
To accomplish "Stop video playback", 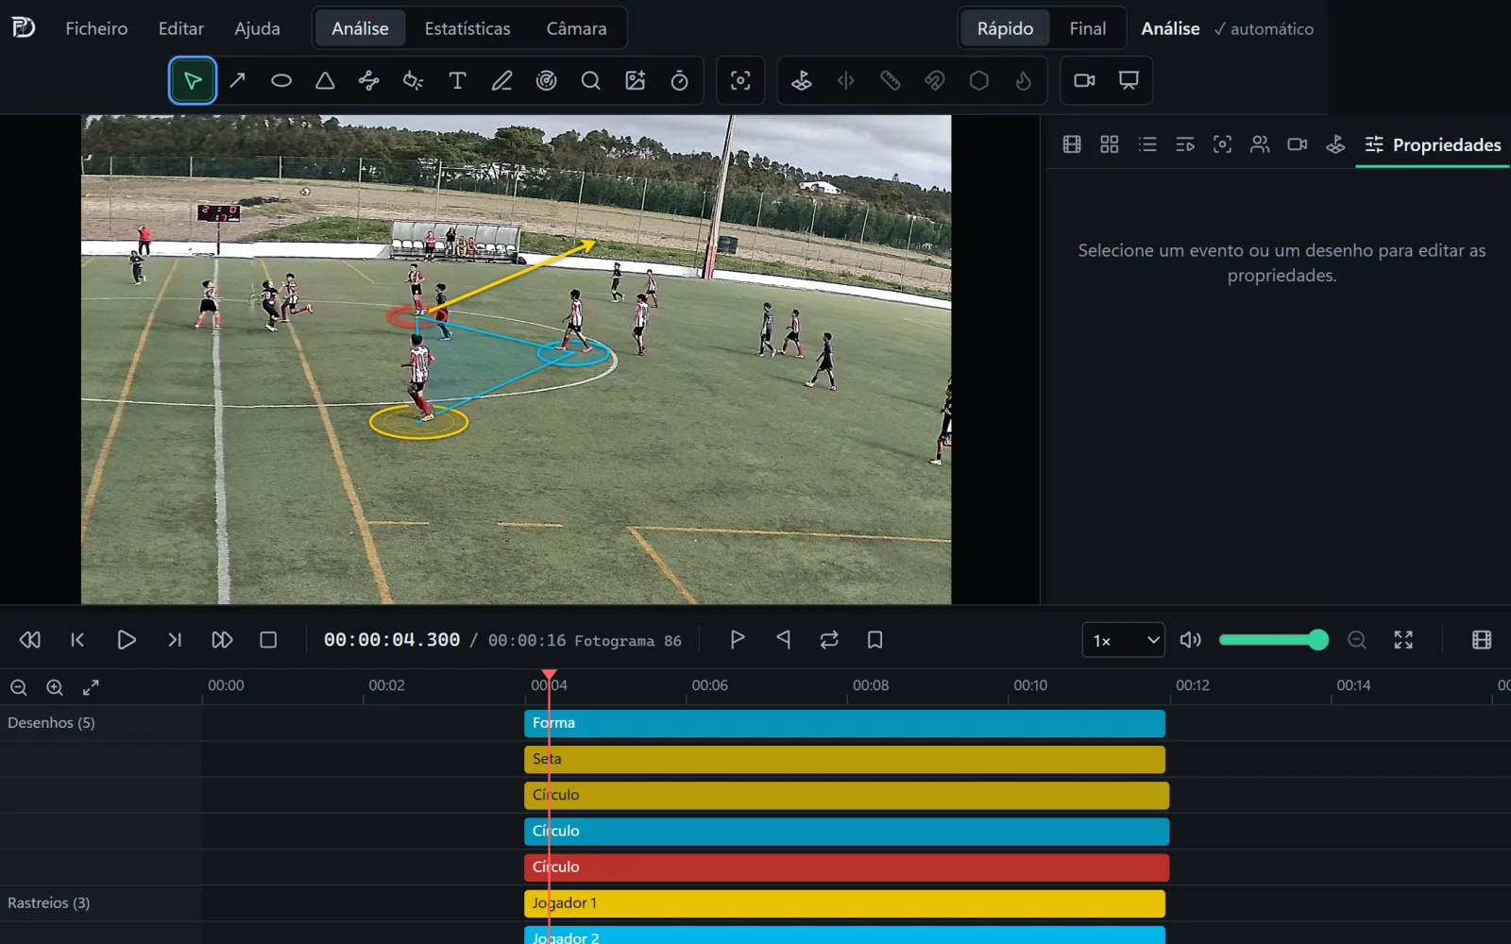I will (x=268, y=640).
